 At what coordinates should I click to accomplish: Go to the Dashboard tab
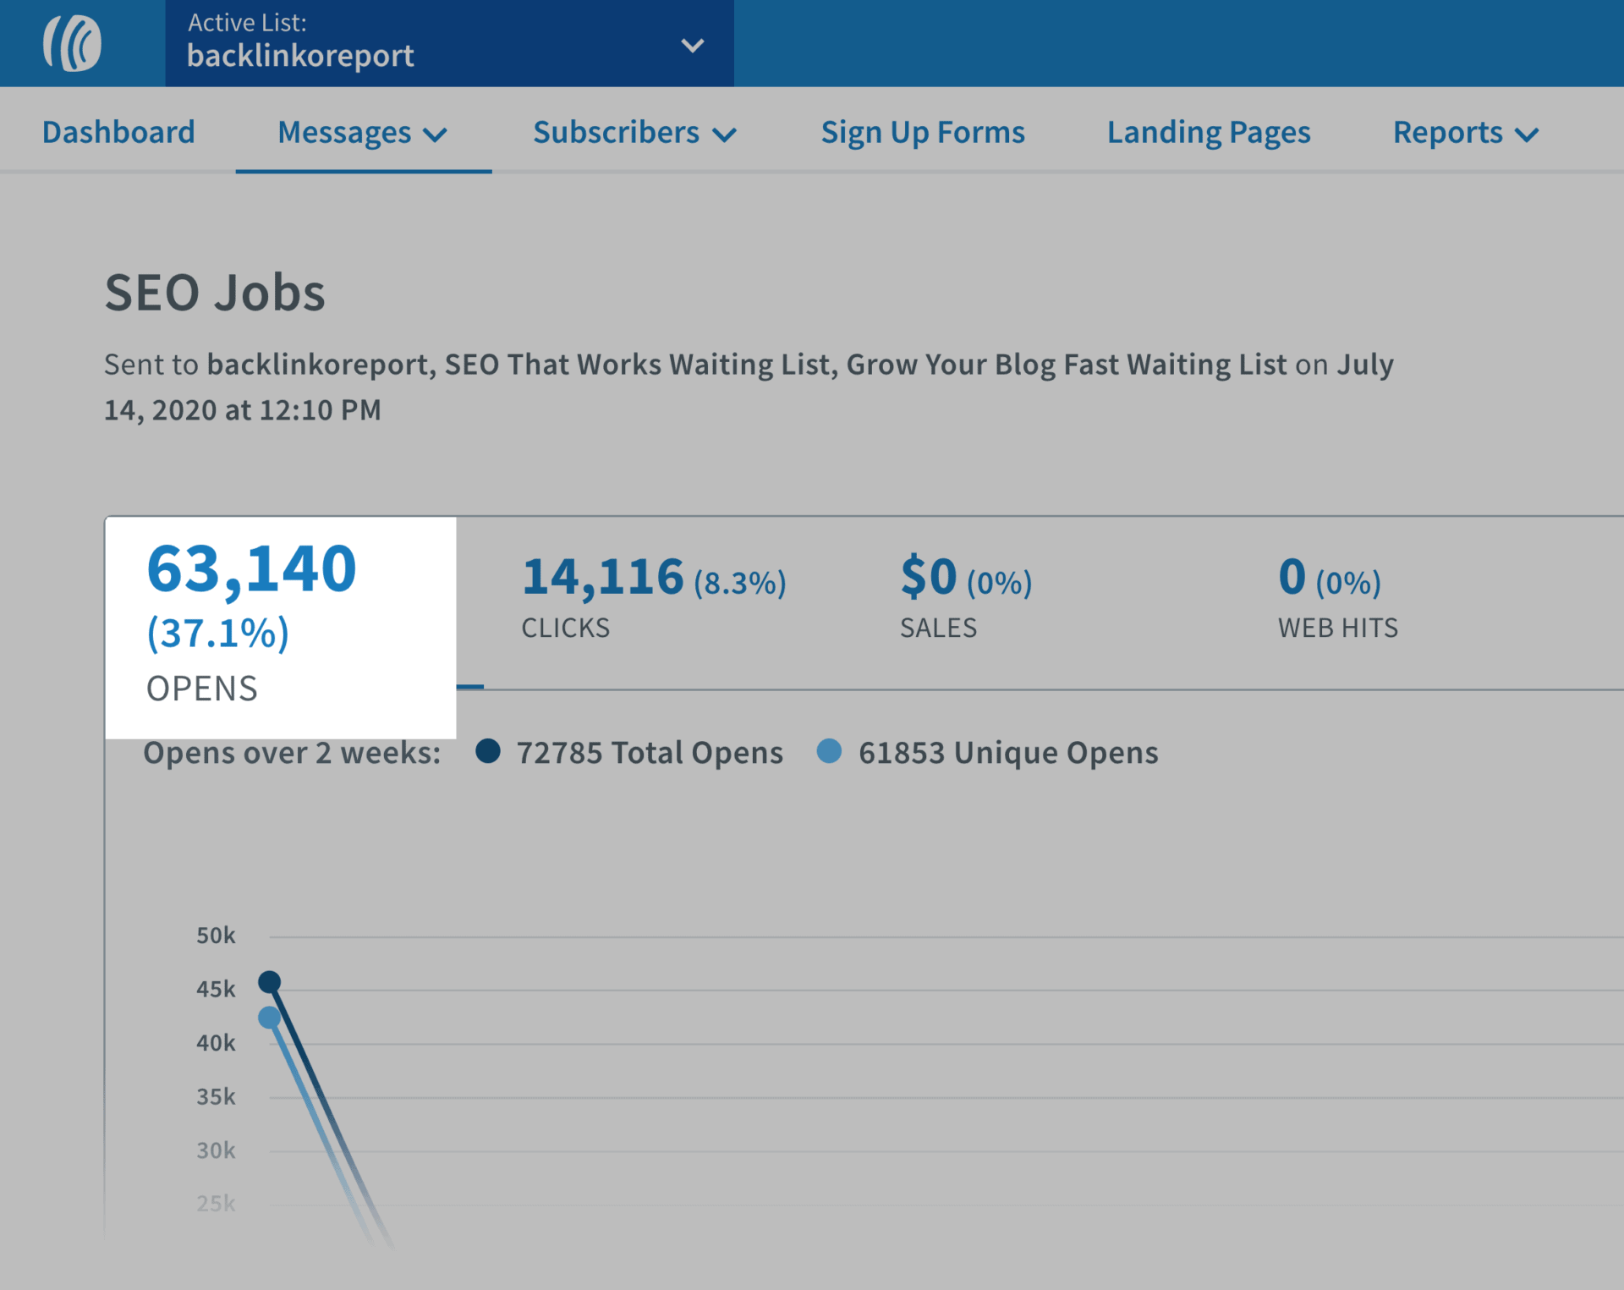(118, 132)
